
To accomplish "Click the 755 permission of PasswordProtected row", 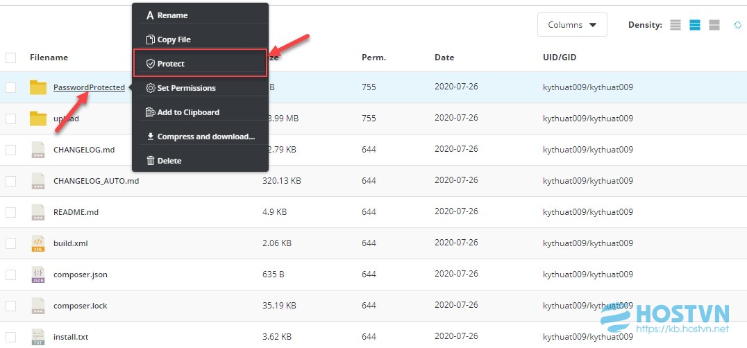I will click(369, 87).
